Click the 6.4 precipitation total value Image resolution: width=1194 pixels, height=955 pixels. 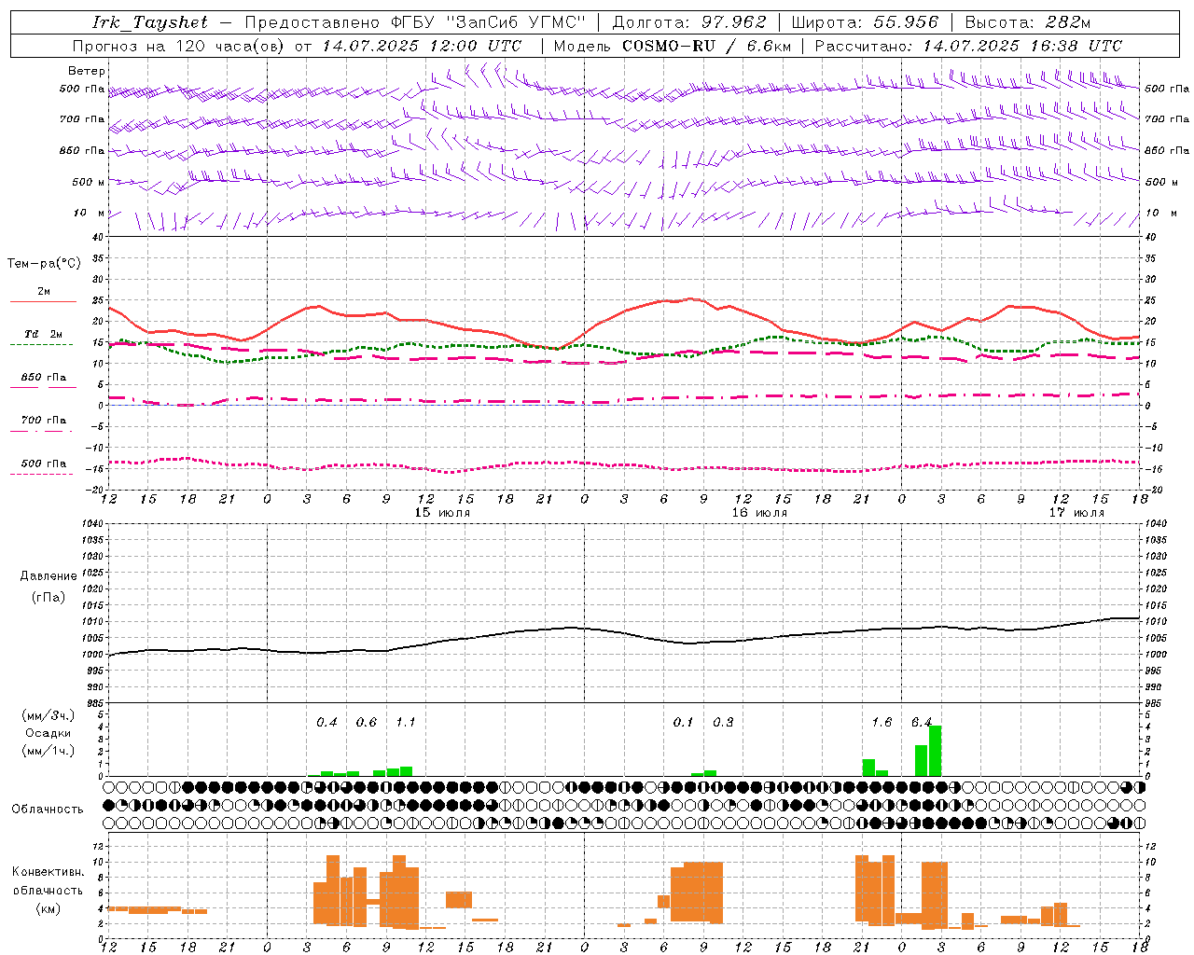point(922,723)
